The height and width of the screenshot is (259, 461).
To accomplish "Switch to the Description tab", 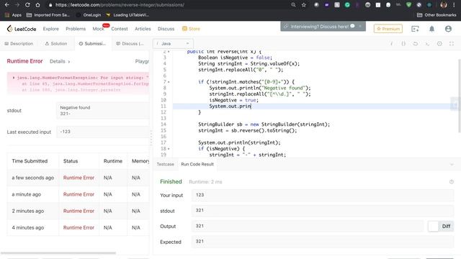I will tap(19, 43).
